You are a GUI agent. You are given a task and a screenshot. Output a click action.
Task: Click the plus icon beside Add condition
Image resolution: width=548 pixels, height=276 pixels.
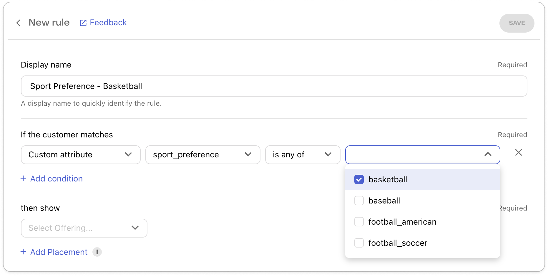click(x=23, y=178)
